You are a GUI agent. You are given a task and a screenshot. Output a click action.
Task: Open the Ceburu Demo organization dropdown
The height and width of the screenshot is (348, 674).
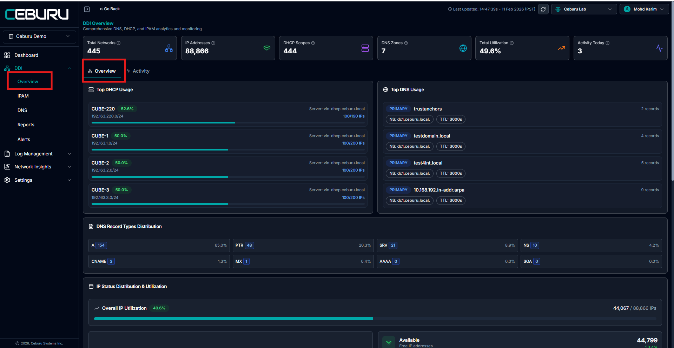click(39, 36)
